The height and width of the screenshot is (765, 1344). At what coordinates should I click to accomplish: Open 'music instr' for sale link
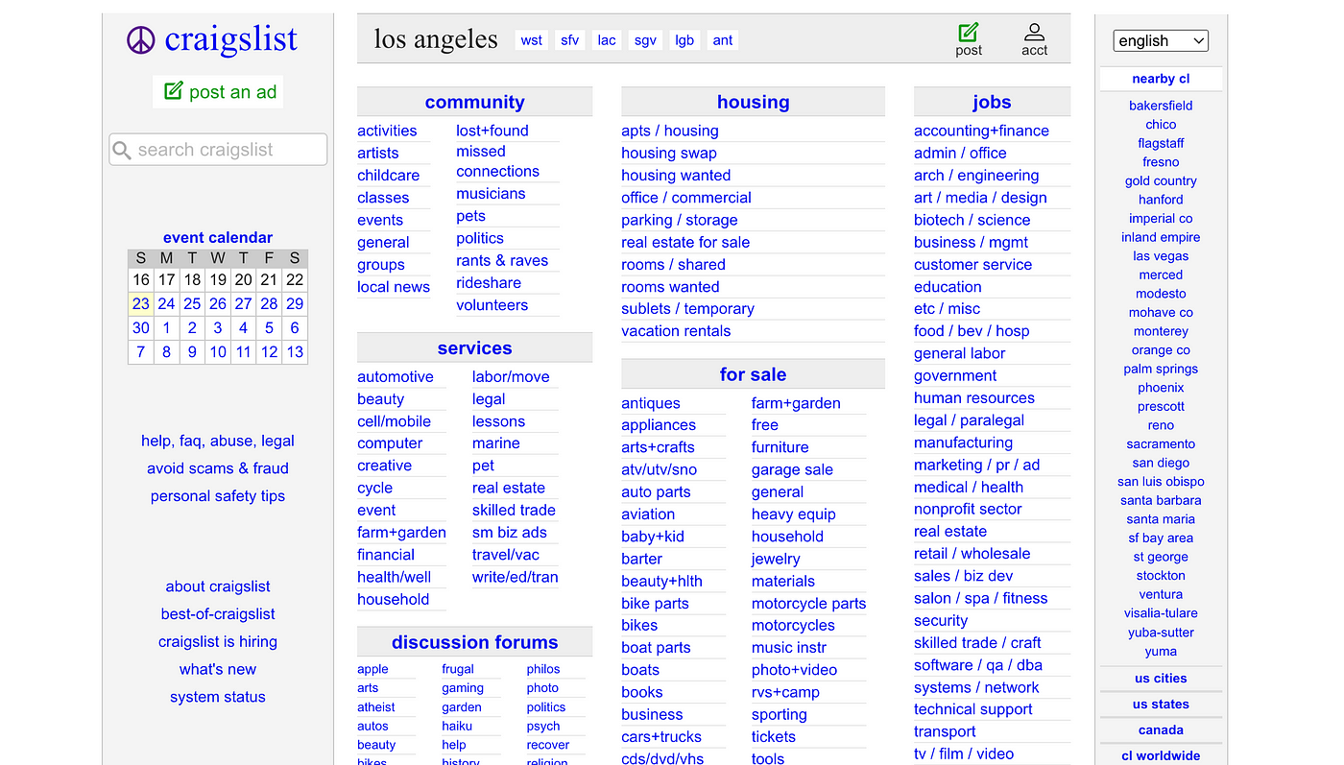(x=789, y=648)
